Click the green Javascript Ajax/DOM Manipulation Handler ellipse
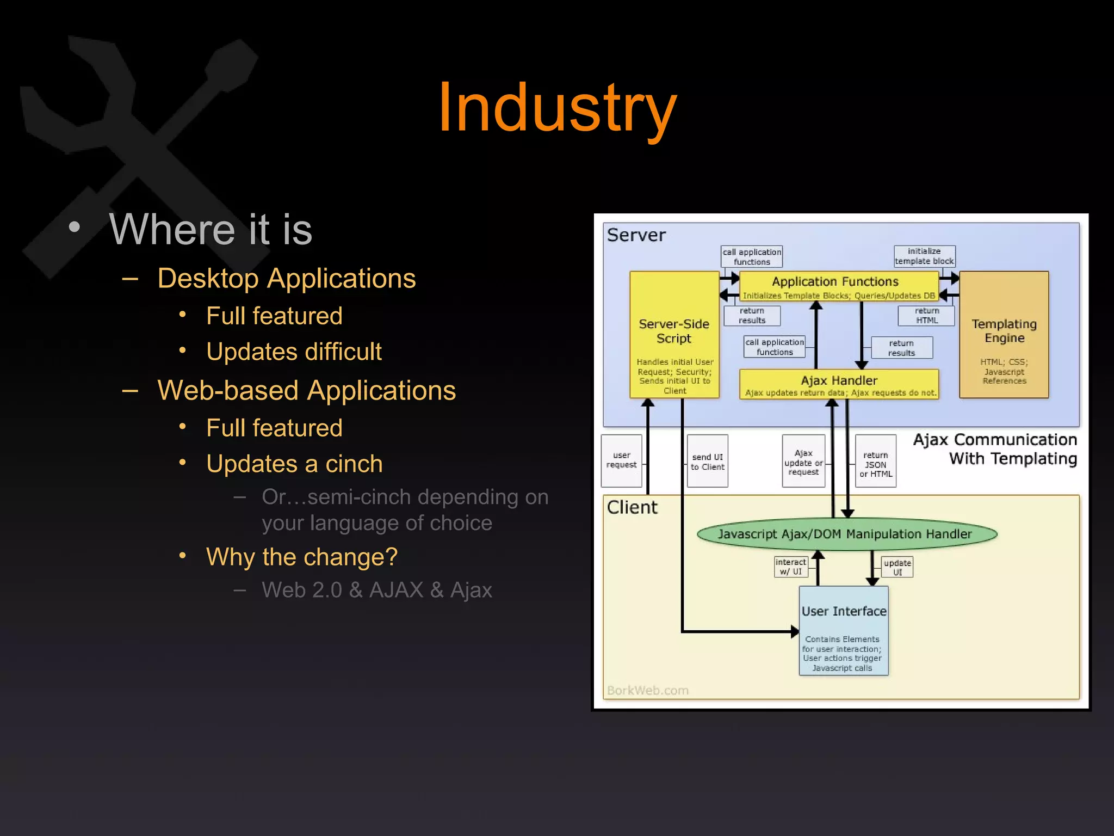 846,534
